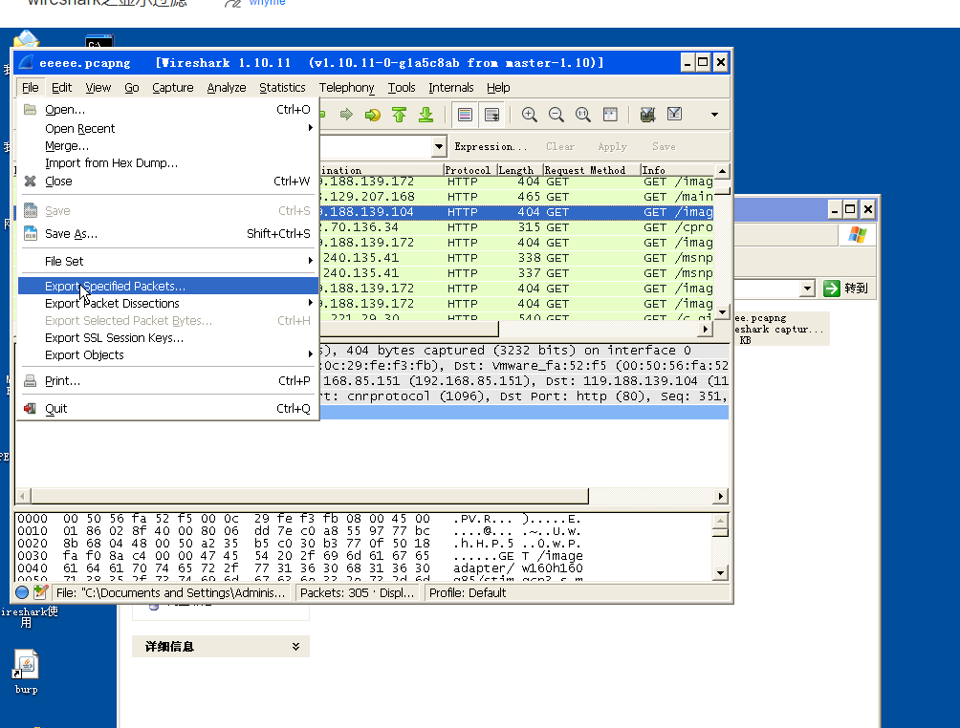Sort by the Length column header
Viewport: 960px width, 728px height.
point(519,170)
